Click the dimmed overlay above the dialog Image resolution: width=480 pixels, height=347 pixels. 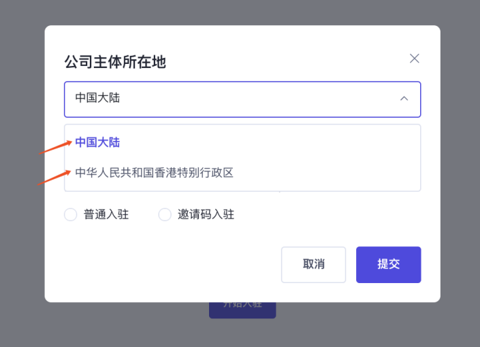pyautogui.click(x=240, y=12)
